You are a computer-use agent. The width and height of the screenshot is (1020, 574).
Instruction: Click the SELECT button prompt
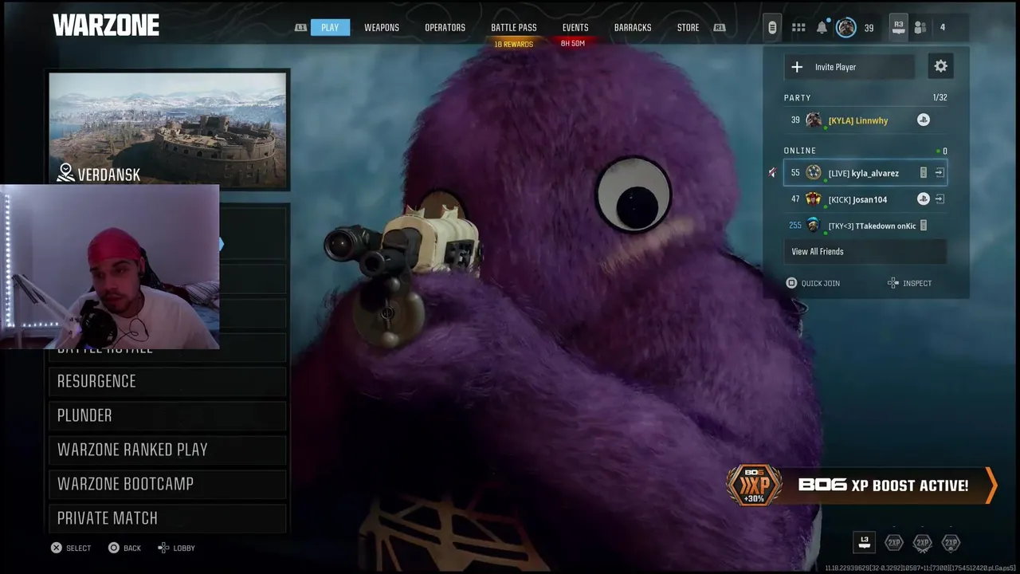pos(71,548)
